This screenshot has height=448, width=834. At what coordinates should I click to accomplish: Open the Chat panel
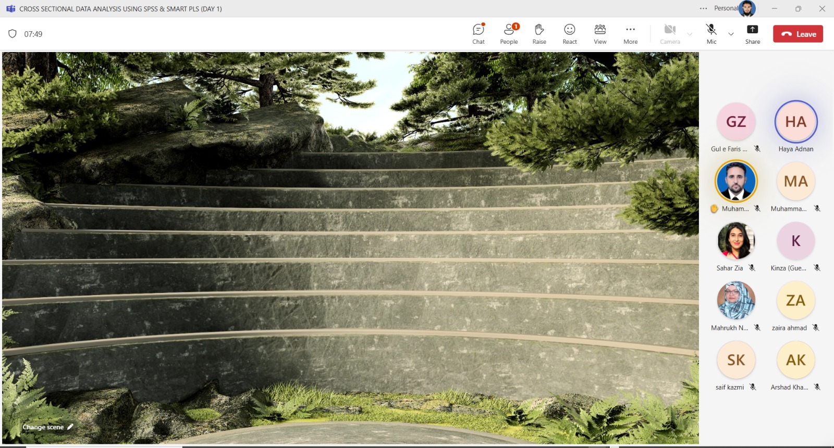478,34
